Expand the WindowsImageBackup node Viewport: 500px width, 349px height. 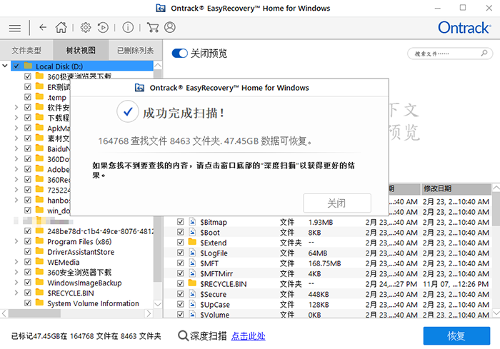tap(16, 283)
